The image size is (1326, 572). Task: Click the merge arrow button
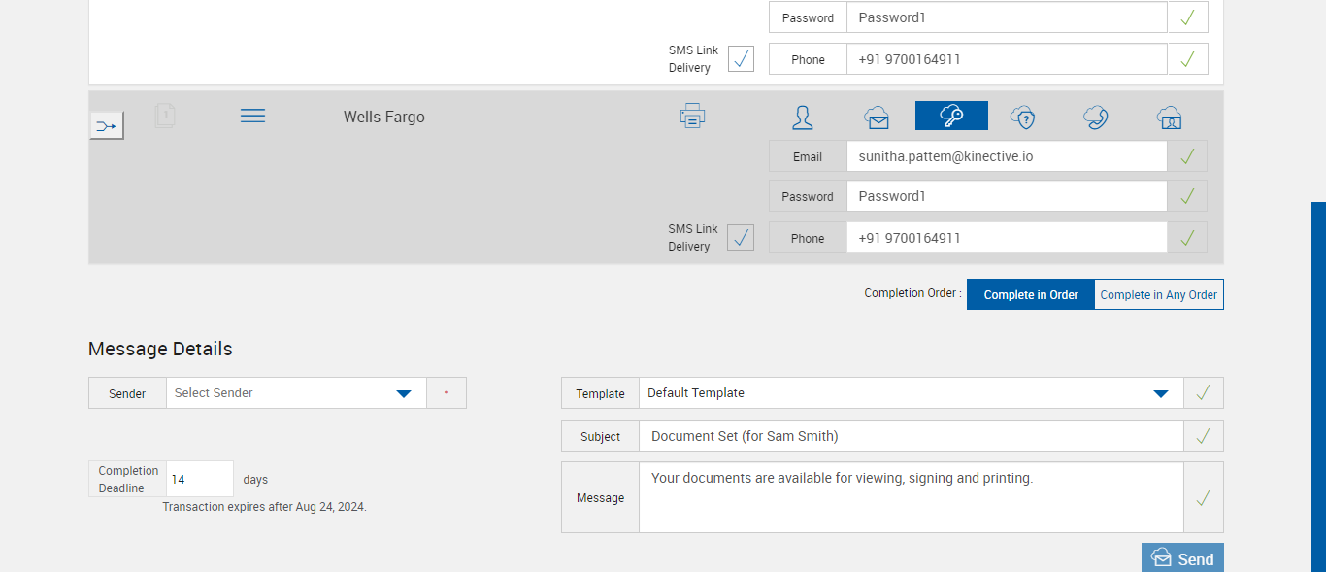coord(107,126)
